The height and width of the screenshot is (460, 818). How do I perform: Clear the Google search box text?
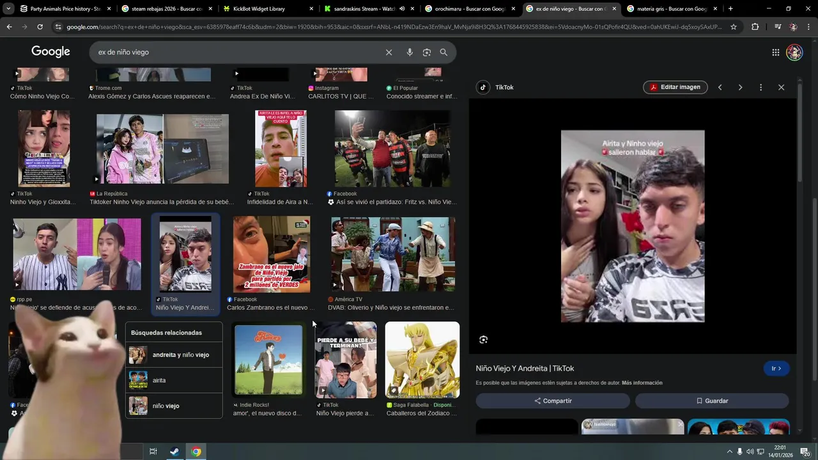click(x=389, y=52)
